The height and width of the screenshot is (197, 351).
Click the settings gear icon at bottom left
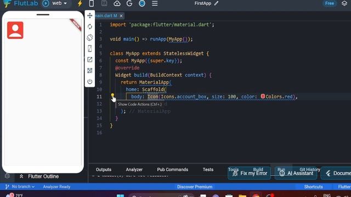tap(7, 176)
